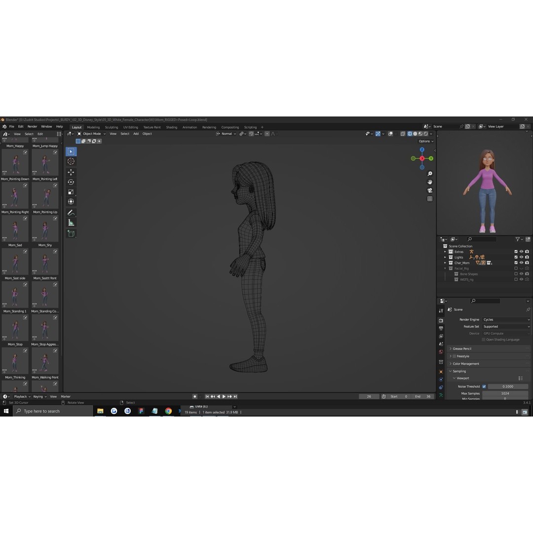Switch orthographic/perspective grid icon
This screenshot has height=533, width=533.
(x=430, y=199)
